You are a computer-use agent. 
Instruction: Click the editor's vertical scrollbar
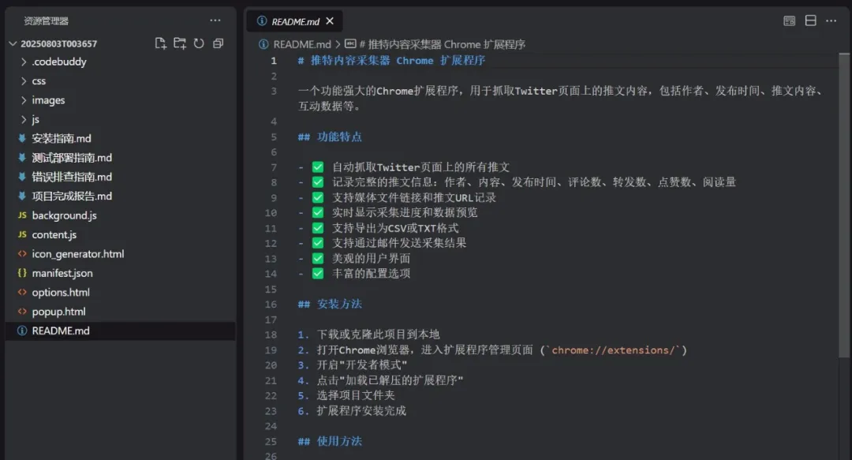tap(845, 205)
